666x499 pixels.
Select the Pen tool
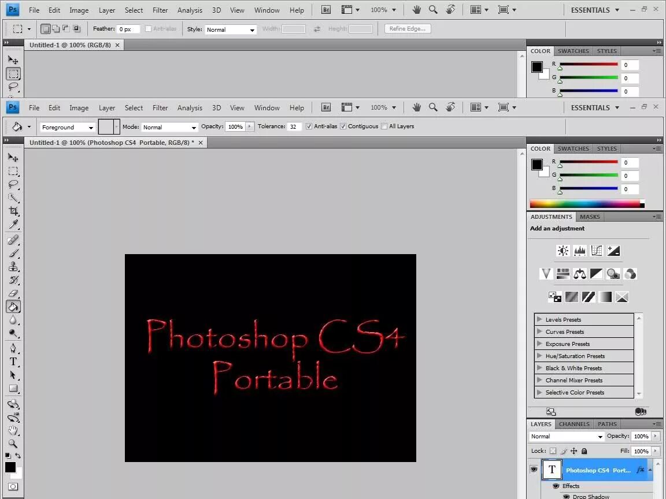tap(13, 348)
